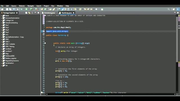Select the RegularExpressions project
This screenshot has height=101, width=180.
12,61
